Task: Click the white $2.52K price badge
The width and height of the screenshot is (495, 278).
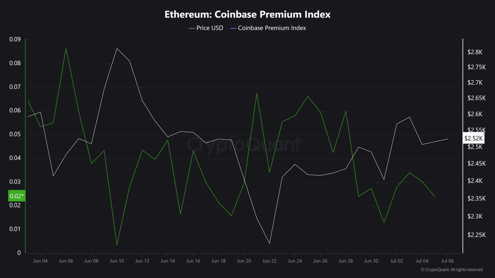Action: click(x=473, y=138)
